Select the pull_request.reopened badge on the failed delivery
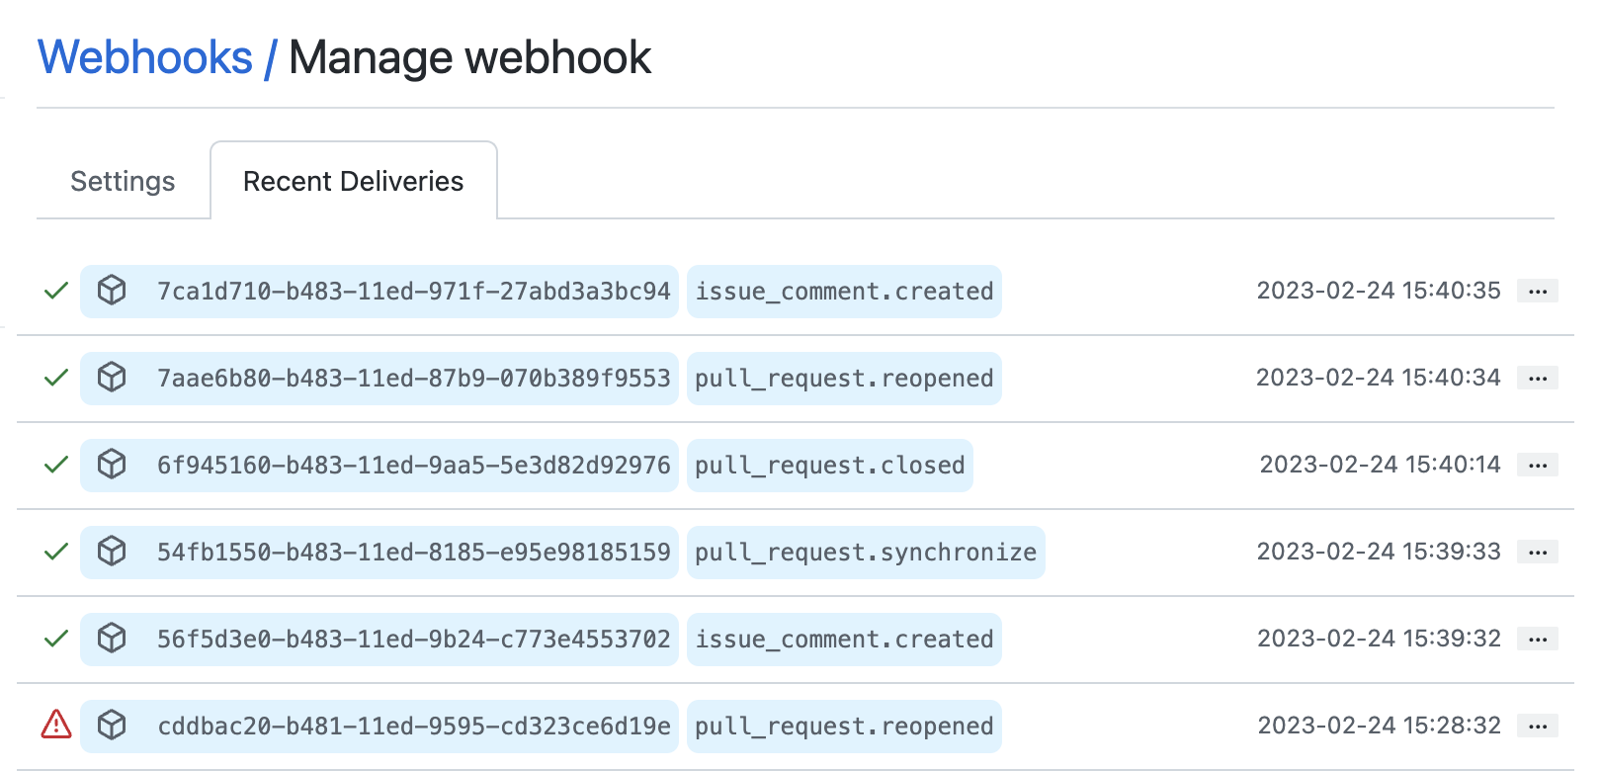1601x771 pixels. (844, 726)
